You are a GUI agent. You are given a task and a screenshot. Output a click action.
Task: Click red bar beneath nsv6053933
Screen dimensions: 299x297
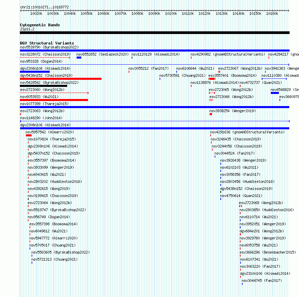coord(54,100)
